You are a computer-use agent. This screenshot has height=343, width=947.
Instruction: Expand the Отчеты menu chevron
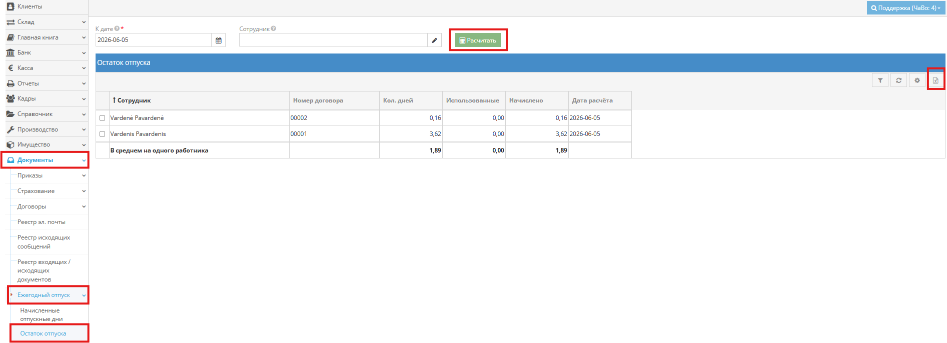click(84, 83)
